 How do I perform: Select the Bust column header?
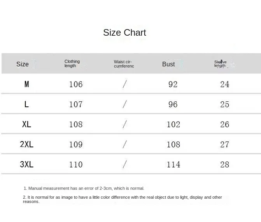pyautogui.click(x=168, y=64)
